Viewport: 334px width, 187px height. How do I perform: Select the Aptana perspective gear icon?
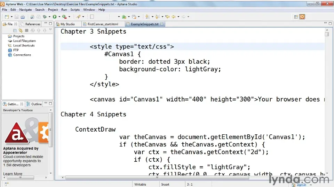coord(302,17)
